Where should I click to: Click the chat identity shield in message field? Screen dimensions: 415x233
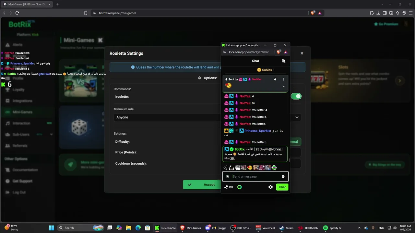[228, 176]
